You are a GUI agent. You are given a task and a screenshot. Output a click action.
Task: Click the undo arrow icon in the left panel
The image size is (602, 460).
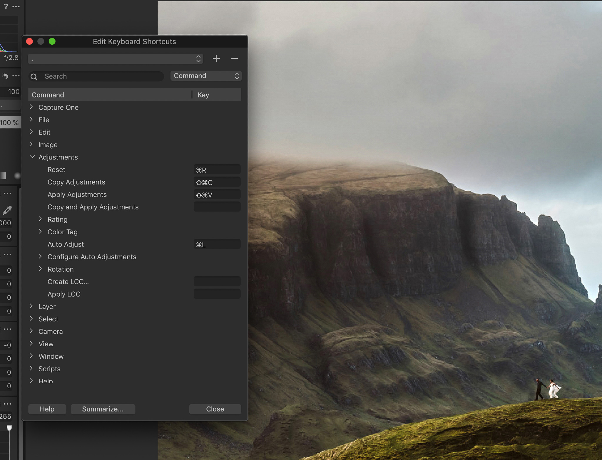[x=5, y=76]
